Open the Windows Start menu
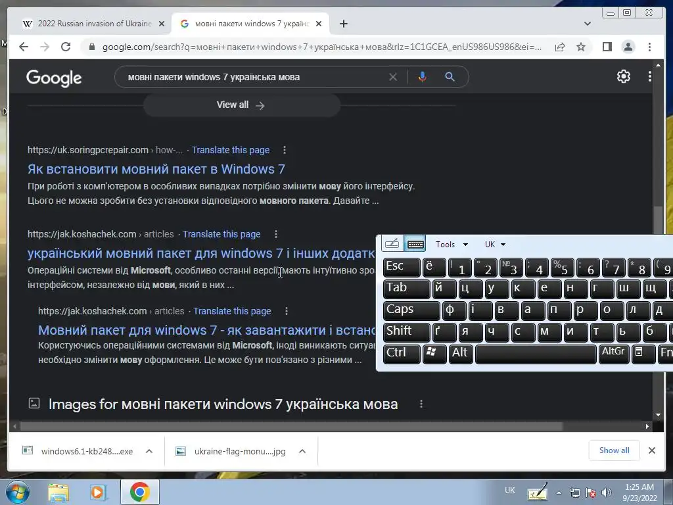 coord(17,492)
